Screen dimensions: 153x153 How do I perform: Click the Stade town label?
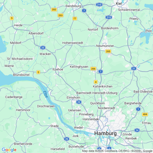point(54,126)
